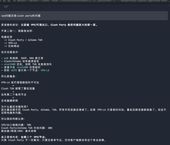This screenshot has height=145, width=170.
Task: Click the bold text '加第二个 VPS/节点。'
Action: (34, 137)
